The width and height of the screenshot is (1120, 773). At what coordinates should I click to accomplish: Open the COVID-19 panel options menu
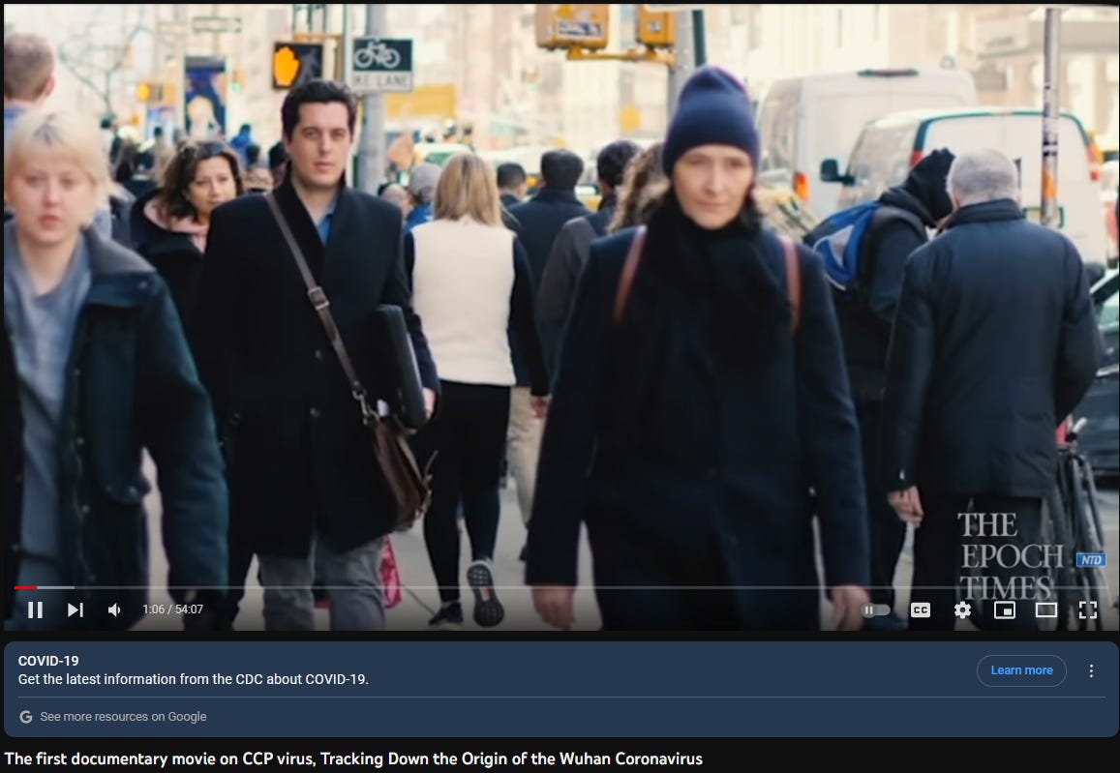[1091, 670]
